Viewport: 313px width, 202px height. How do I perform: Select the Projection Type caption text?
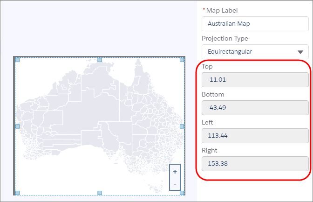tap(225, 38)
